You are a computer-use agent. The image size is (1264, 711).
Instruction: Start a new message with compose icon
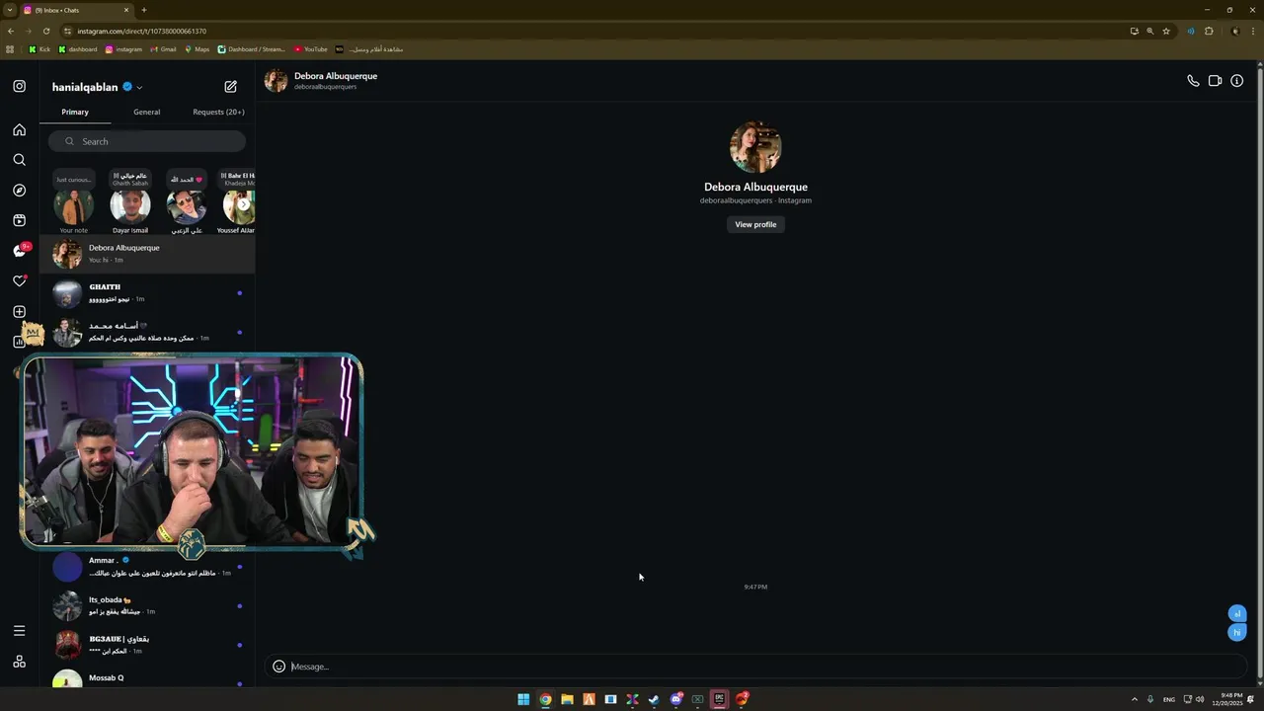point(230,87)
